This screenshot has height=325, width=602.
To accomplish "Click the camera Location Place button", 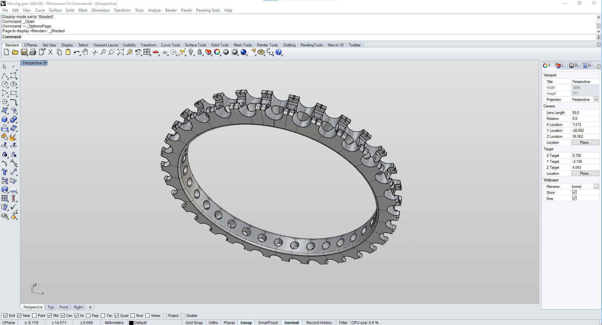I will tap(585, 142).
